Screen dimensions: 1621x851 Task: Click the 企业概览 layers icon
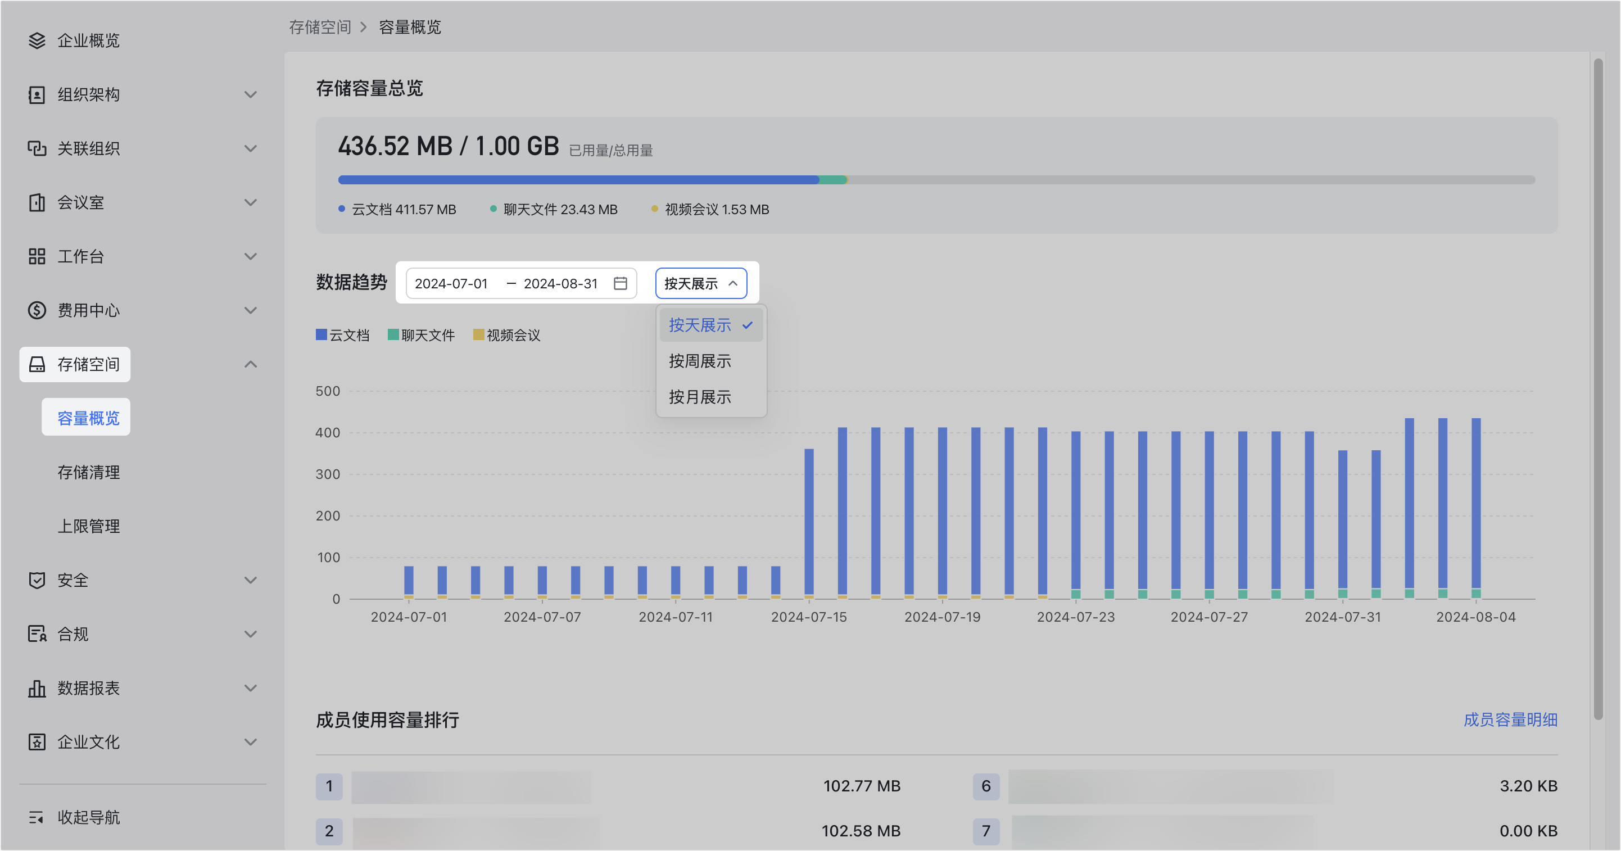coord(37,41)
